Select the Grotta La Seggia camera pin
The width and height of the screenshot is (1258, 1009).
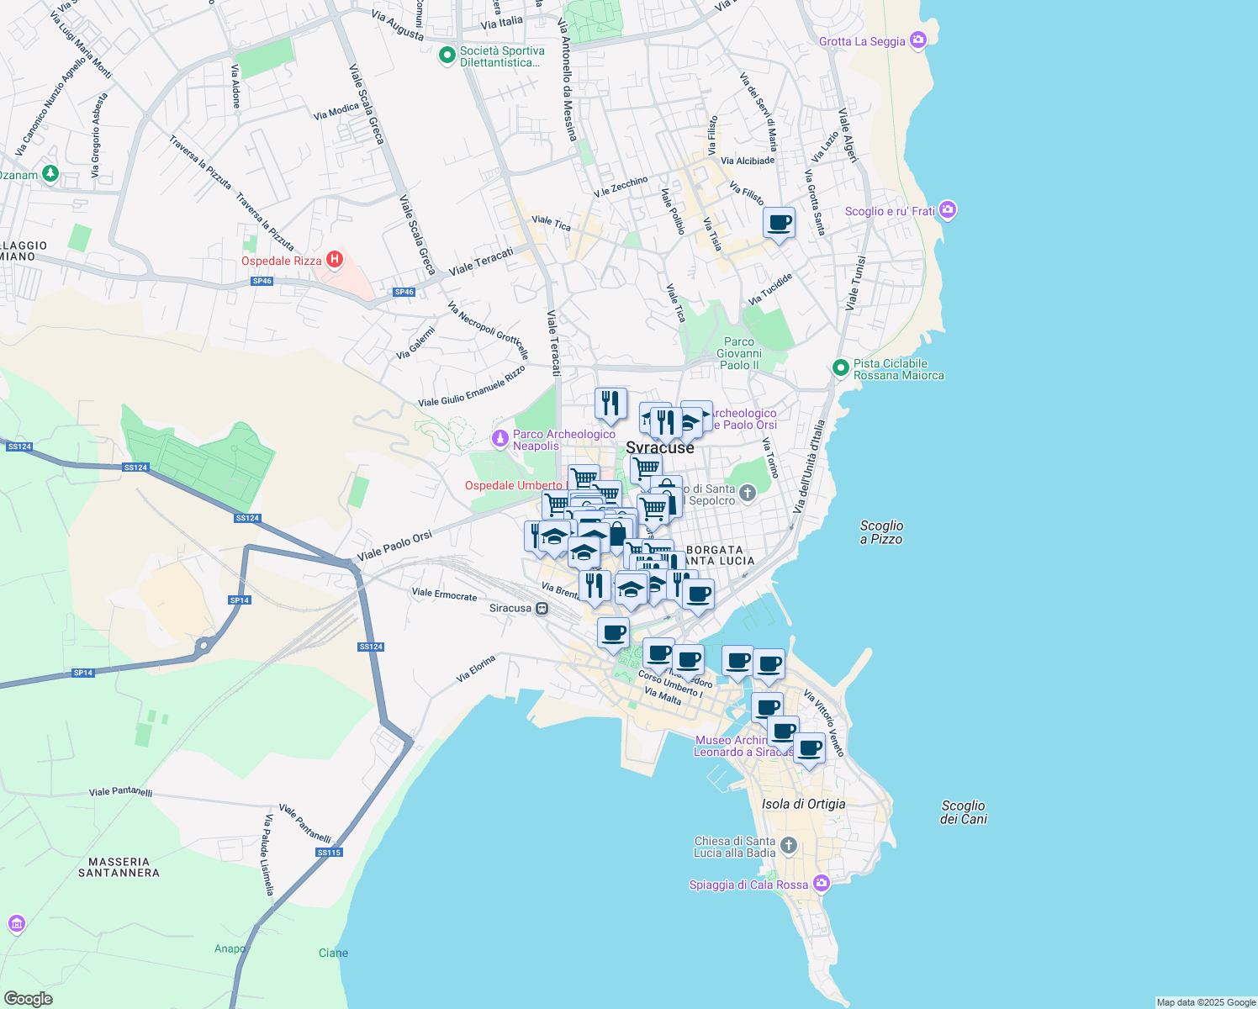[917, 40]
